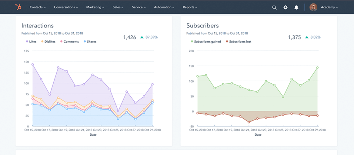Open notifications bell icon
The width and height of the screenshot is (354, 155).
[x=296, y=8]
